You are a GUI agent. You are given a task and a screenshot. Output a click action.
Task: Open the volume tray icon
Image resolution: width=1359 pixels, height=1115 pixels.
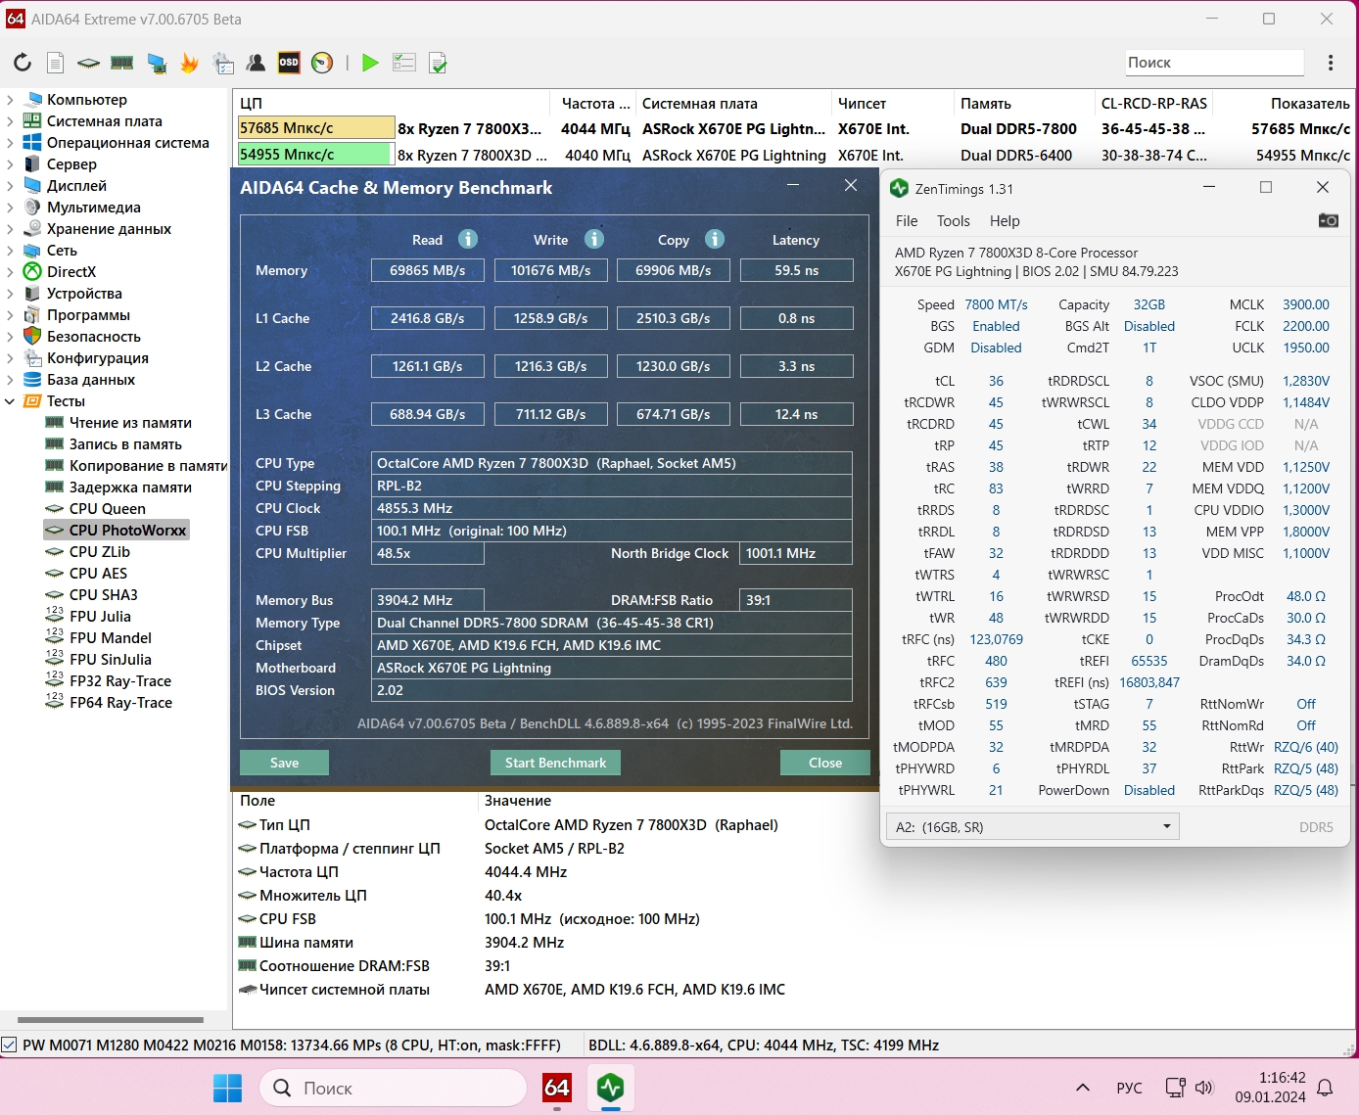point(1204,1088)
